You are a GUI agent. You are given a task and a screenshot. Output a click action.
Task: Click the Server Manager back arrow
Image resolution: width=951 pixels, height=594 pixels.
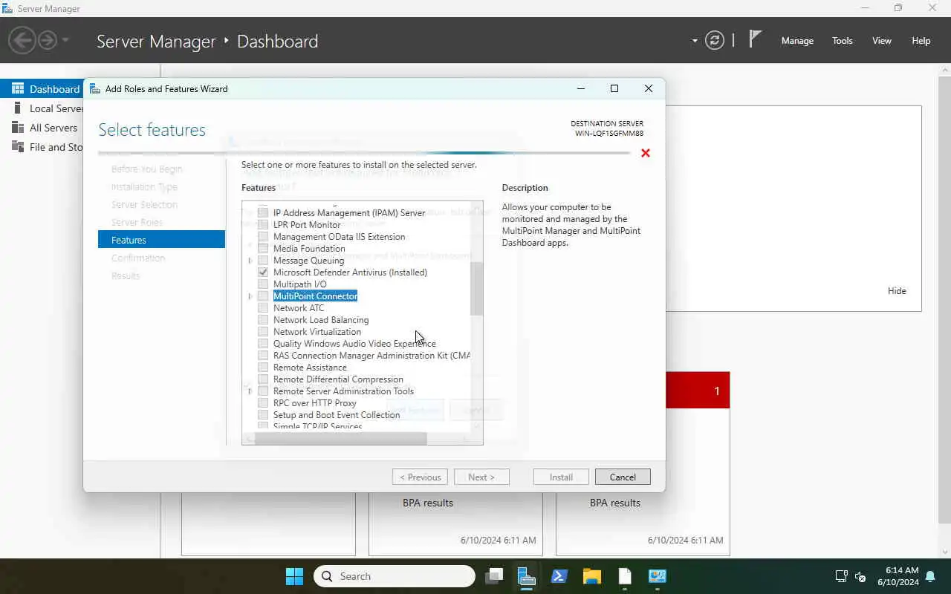coord(22,40)
